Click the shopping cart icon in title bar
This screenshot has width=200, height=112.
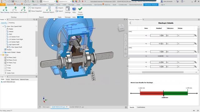coord(177,1)
